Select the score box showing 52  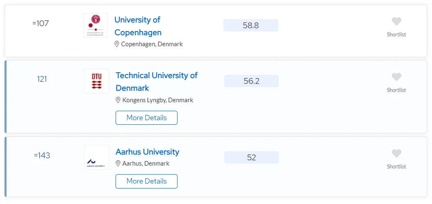point(252,157)
